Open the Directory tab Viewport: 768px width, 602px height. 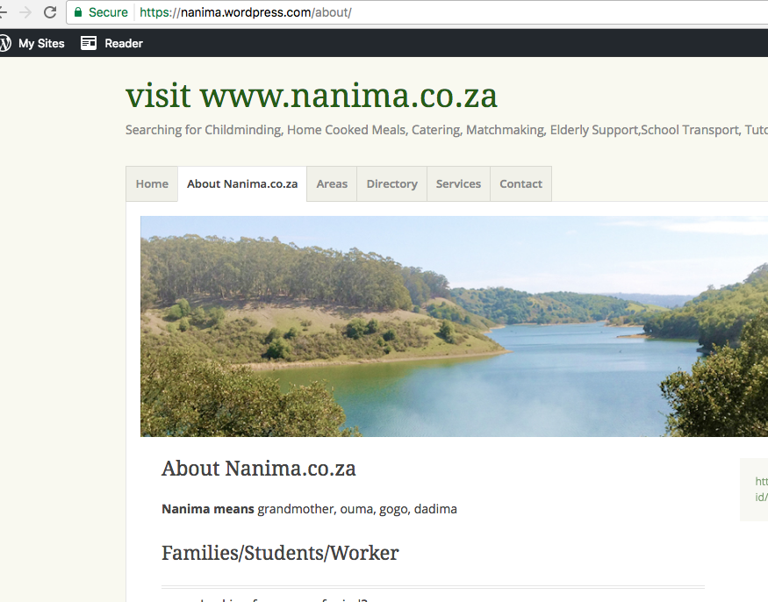click(x=391, y=183)
